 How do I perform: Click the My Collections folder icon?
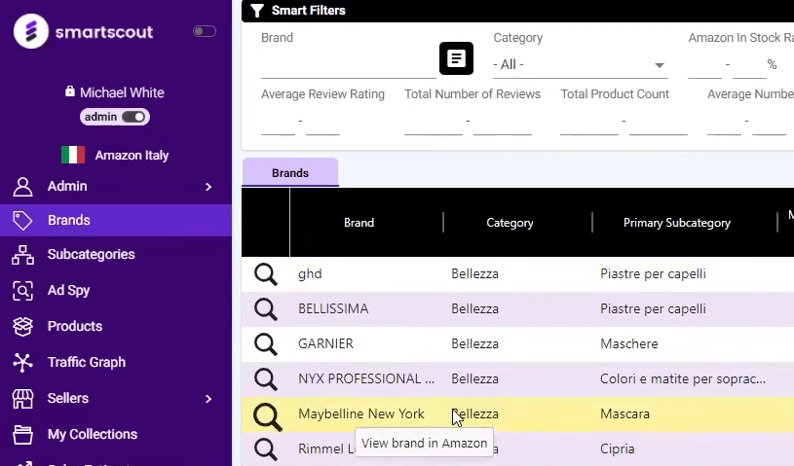[x=22, y=435]
